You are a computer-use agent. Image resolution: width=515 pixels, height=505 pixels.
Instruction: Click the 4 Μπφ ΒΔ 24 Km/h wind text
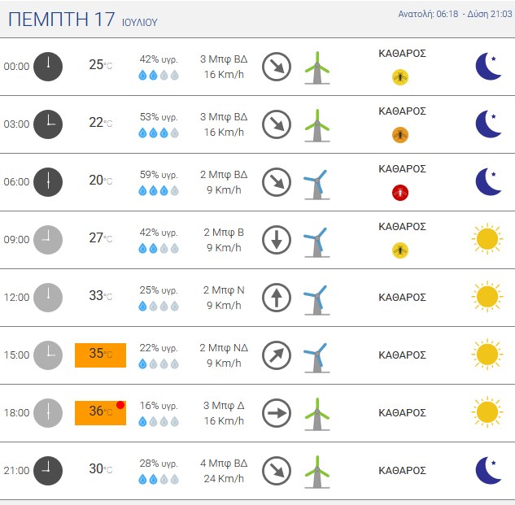pyautogui.click(x=224, y=471)
